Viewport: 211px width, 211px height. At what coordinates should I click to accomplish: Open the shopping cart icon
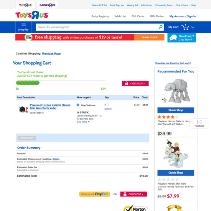pyautogui.click(x=185, y=27)
